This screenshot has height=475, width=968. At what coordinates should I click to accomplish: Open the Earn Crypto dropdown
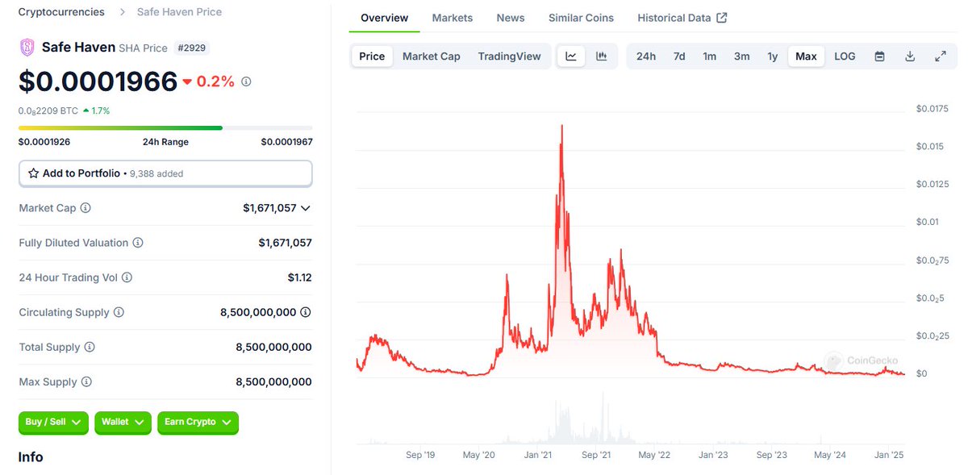198,422
